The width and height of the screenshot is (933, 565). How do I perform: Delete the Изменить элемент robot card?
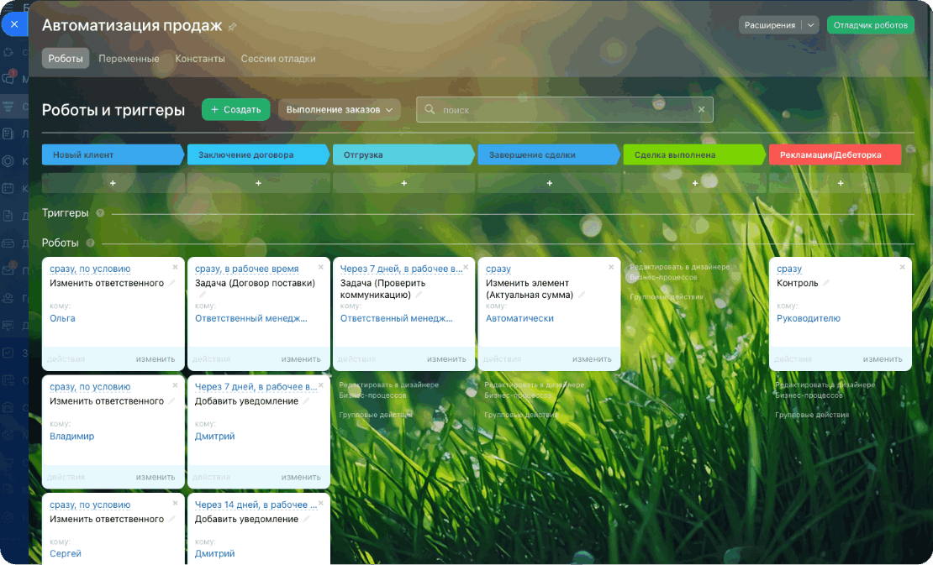point(611,267)
